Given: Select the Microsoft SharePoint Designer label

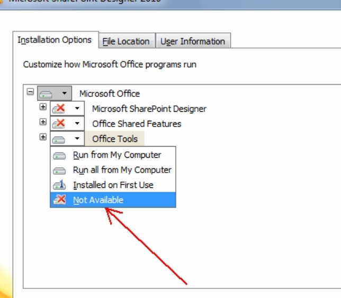Looking at the screenshot, I should click(x=149, y=109).
